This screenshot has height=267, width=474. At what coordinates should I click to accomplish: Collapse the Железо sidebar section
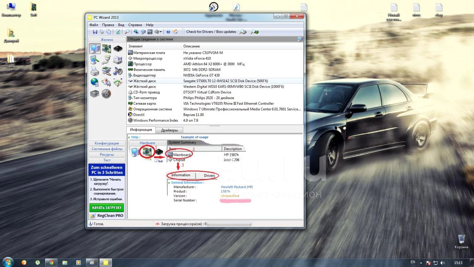point(107,40)
